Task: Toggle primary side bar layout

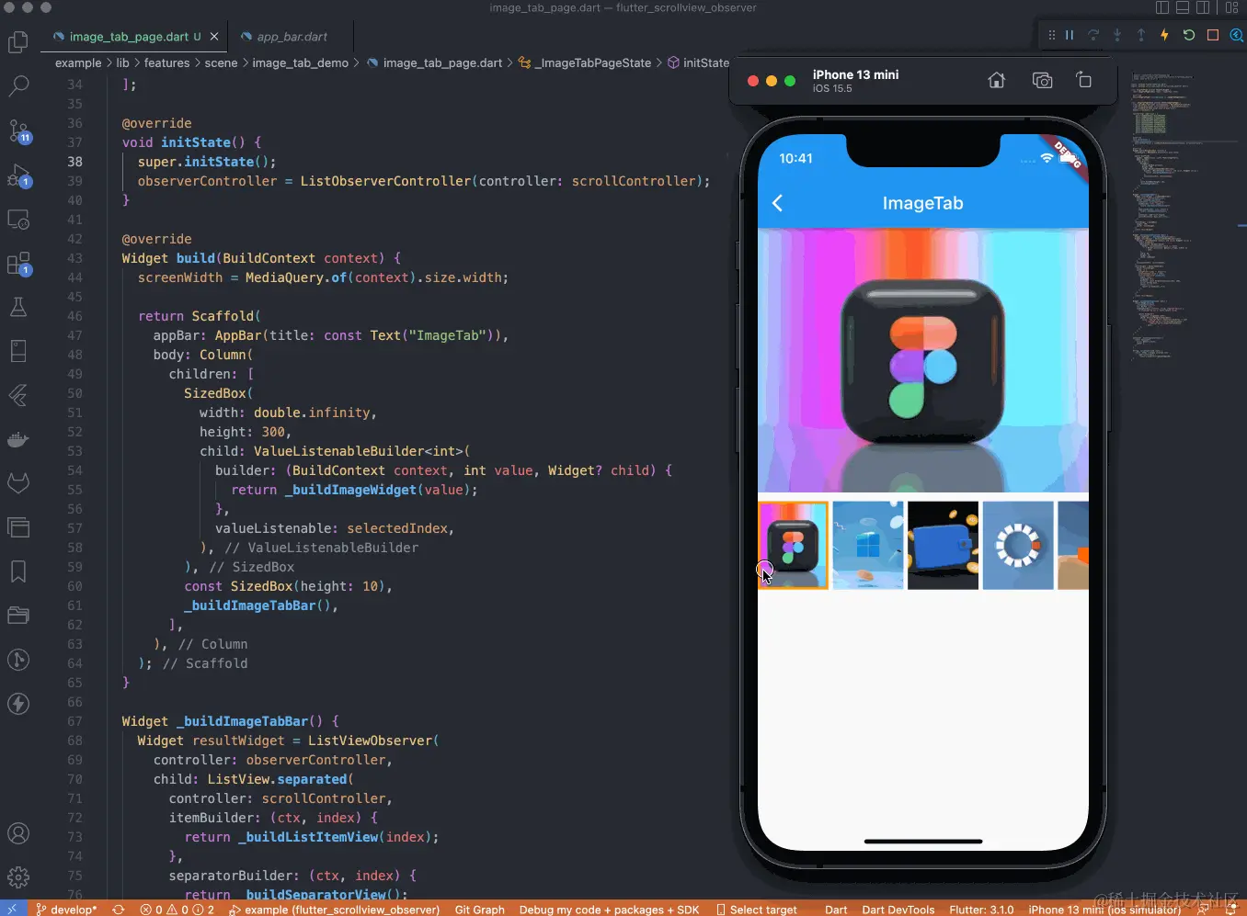Action: 1162,7
